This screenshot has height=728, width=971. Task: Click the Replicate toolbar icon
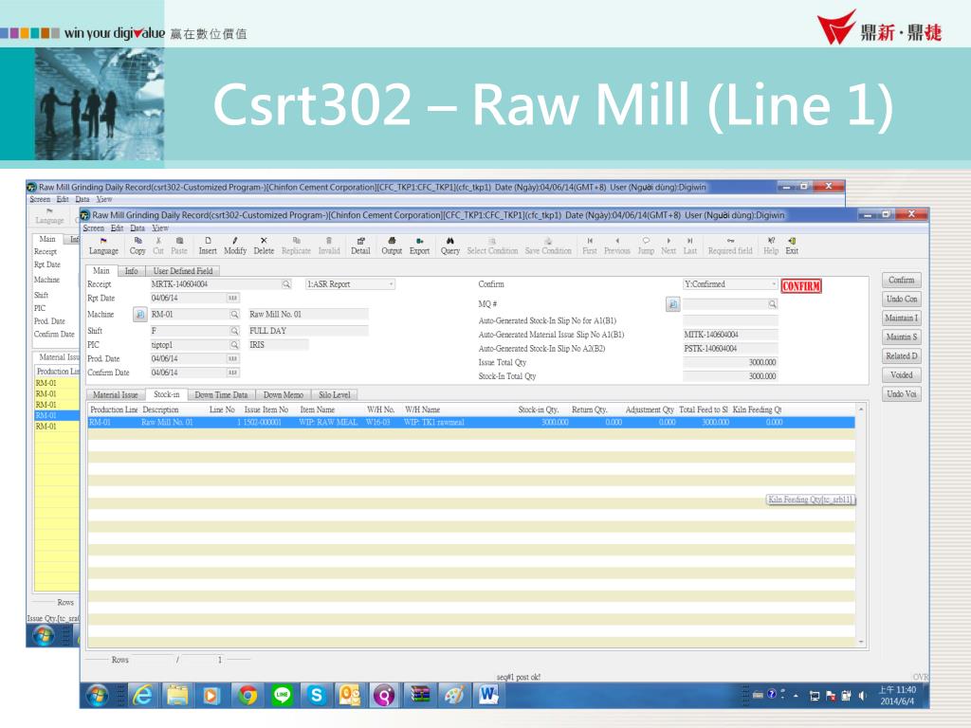(x=296, y=246)
